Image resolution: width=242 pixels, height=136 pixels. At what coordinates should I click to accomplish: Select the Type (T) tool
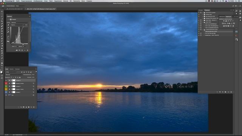(x=2, y=56)
